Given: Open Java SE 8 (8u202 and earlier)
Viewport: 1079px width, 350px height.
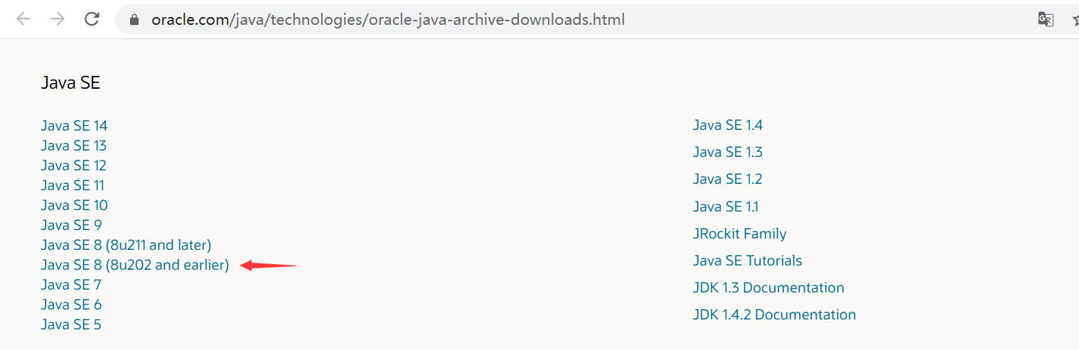Looking at the screenshot, I should pyautogui.click(x=135, y=265).
